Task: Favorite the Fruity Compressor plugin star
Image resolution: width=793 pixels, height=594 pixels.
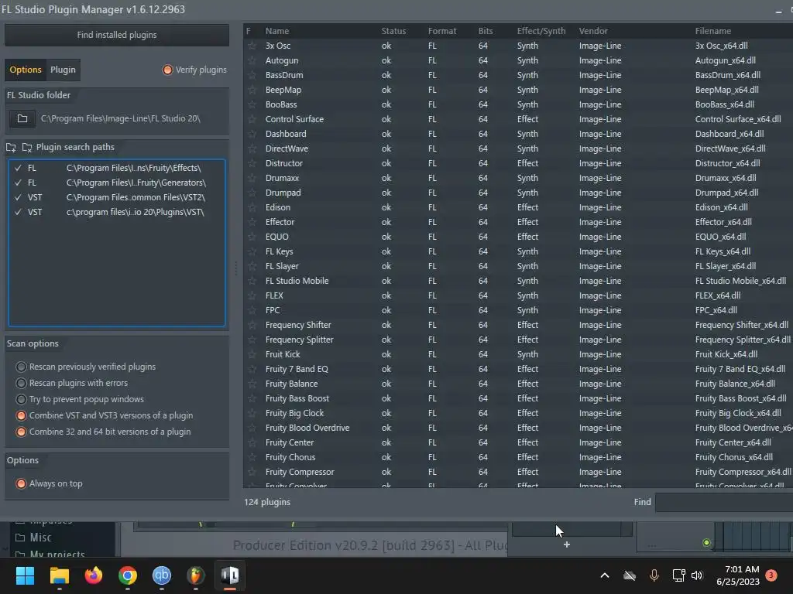Action: pos(252,472)
